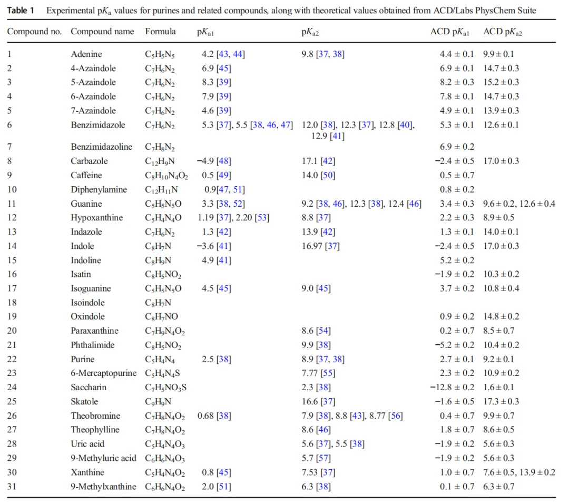Viewport: 569px width, 502px height.
Task: Open citation 53 in the Hypoxanthine row
Action: point(262,218)
